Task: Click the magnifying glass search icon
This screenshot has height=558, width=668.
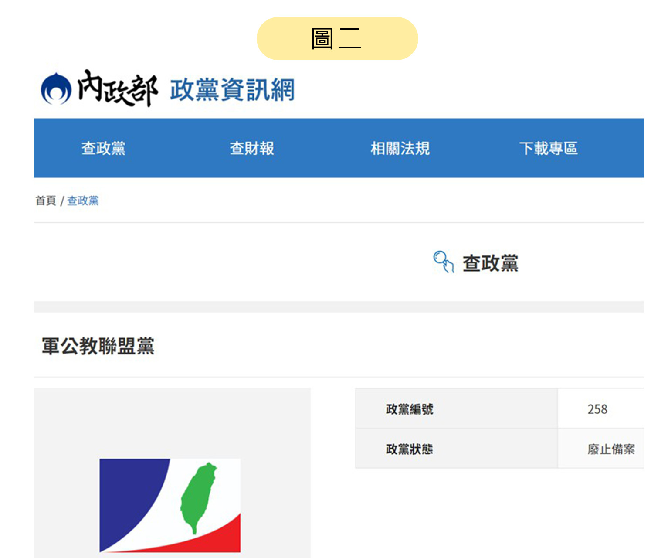Action: coord(444,262)
